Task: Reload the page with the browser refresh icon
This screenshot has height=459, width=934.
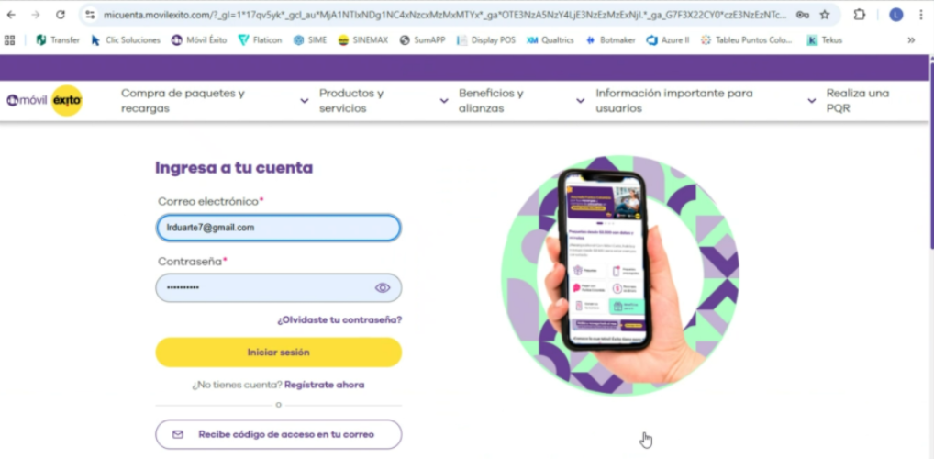Action: 61,15
